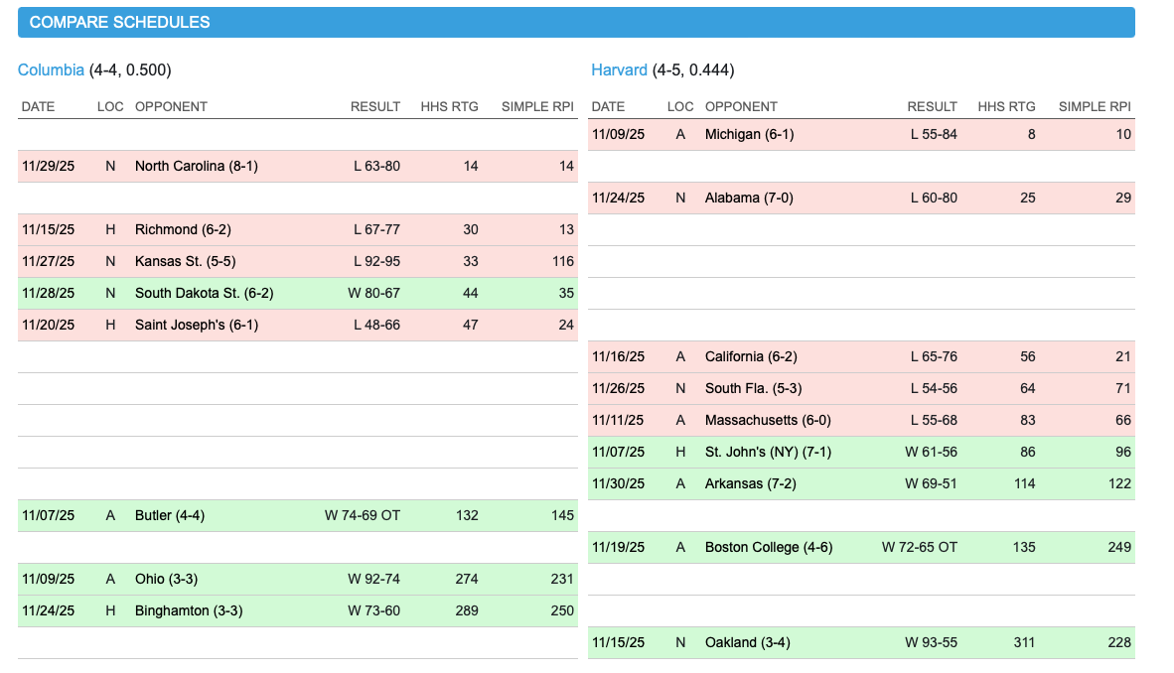The height and width of the screenshot is (673, 1174).
Task: Click SIMPLE RPI header in Harvard table
Action: coord(1095,106)
